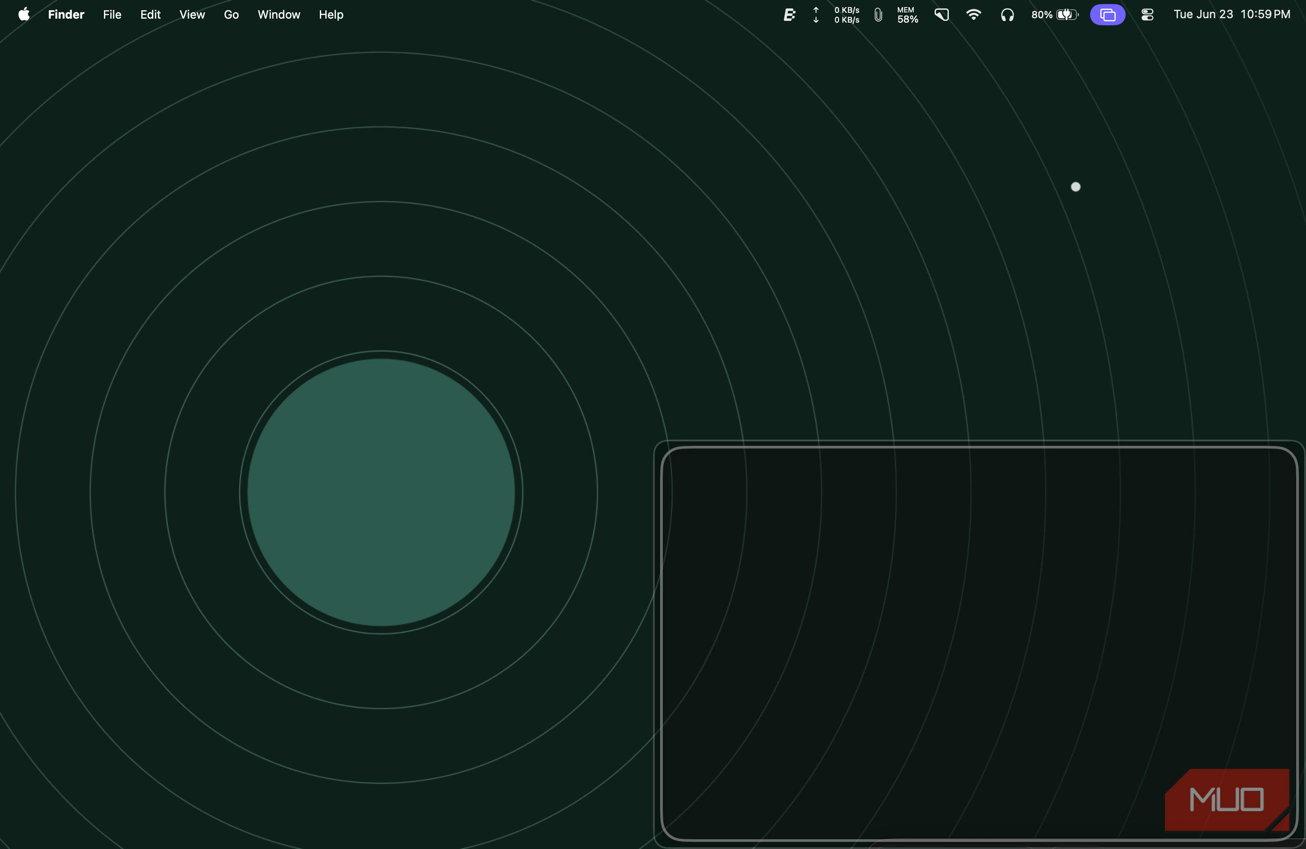
Task: Open the Edit menu
Action: click(x=150, y=14)
